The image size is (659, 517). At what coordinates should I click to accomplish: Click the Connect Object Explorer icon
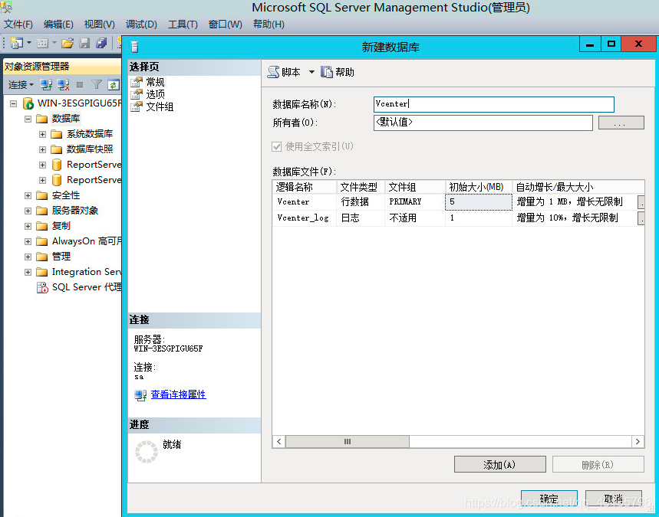tap(46, 85)
